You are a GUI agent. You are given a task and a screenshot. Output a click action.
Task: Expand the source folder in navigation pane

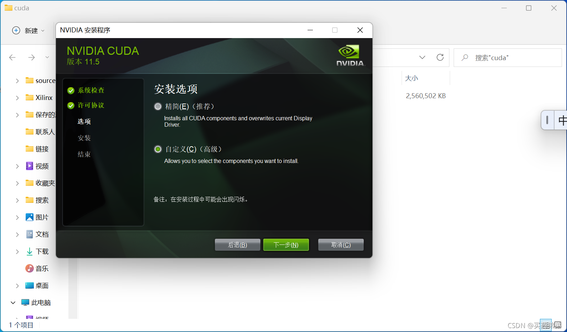point(17,81)
